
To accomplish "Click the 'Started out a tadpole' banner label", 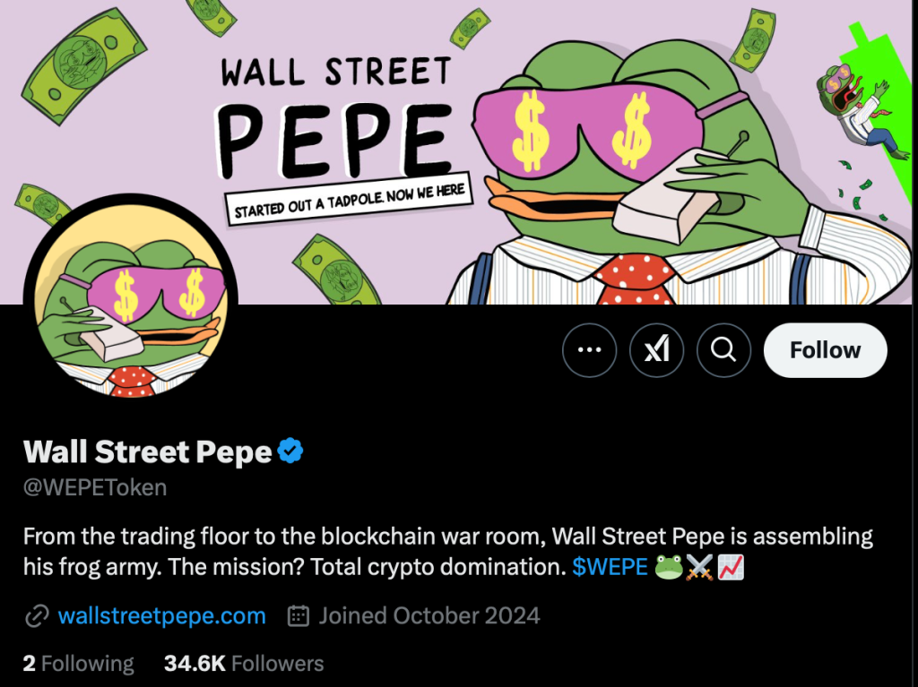I will coord(351,200).
